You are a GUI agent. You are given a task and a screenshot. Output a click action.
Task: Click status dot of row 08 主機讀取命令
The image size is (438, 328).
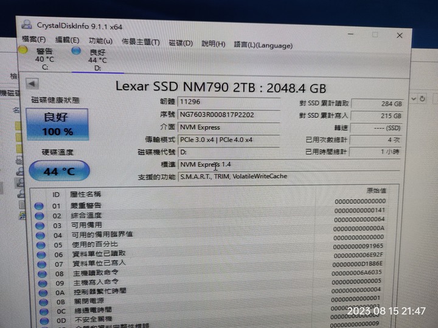click(42, 274)
